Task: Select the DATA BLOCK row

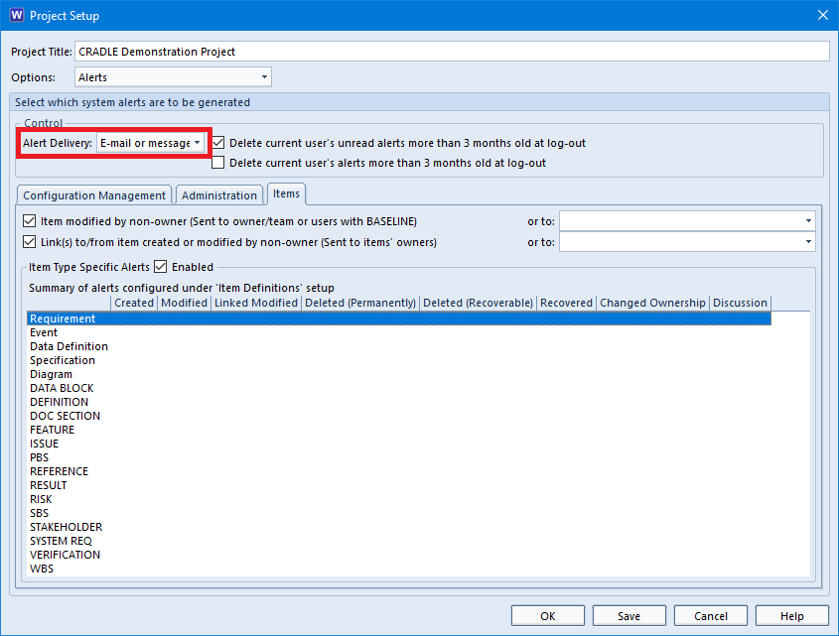Action: 399,388
